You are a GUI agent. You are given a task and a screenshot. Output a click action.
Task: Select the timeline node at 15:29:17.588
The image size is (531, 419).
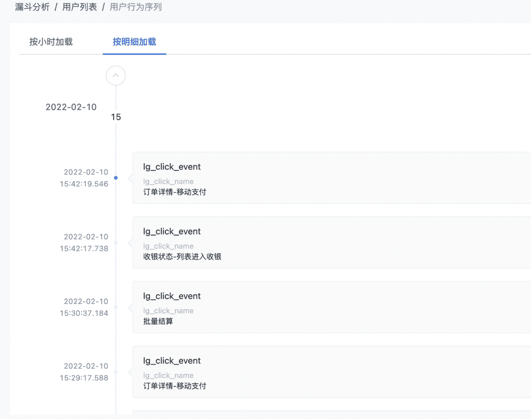(x=116, y=371)
